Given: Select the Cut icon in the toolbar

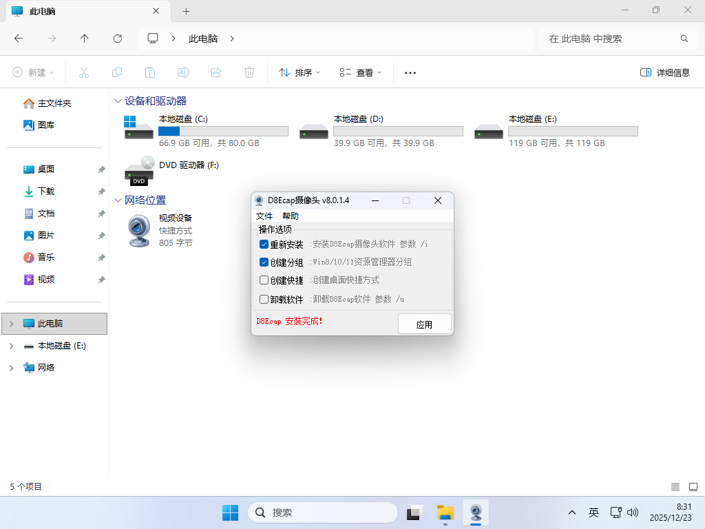Looking at the screenshot, I should pos(84,72).
